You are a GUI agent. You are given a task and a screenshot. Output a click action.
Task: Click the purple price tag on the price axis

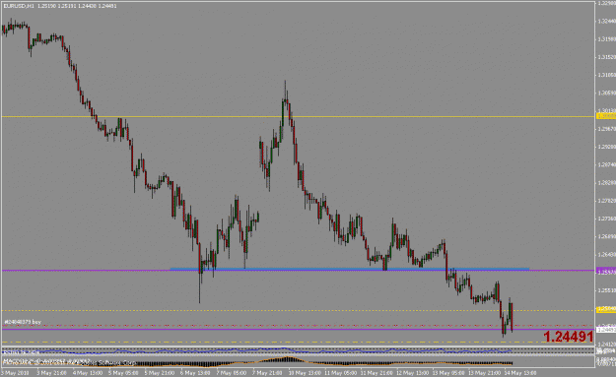(606, 271)
